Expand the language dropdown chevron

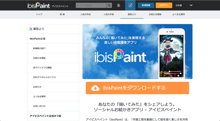click(x=191, y=5)
